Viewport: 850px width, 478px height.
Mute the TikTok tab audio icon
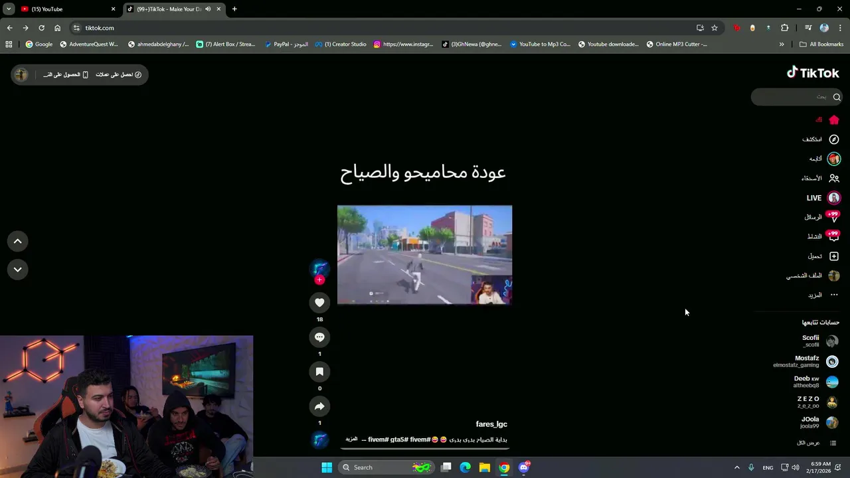tap(208, 9)
